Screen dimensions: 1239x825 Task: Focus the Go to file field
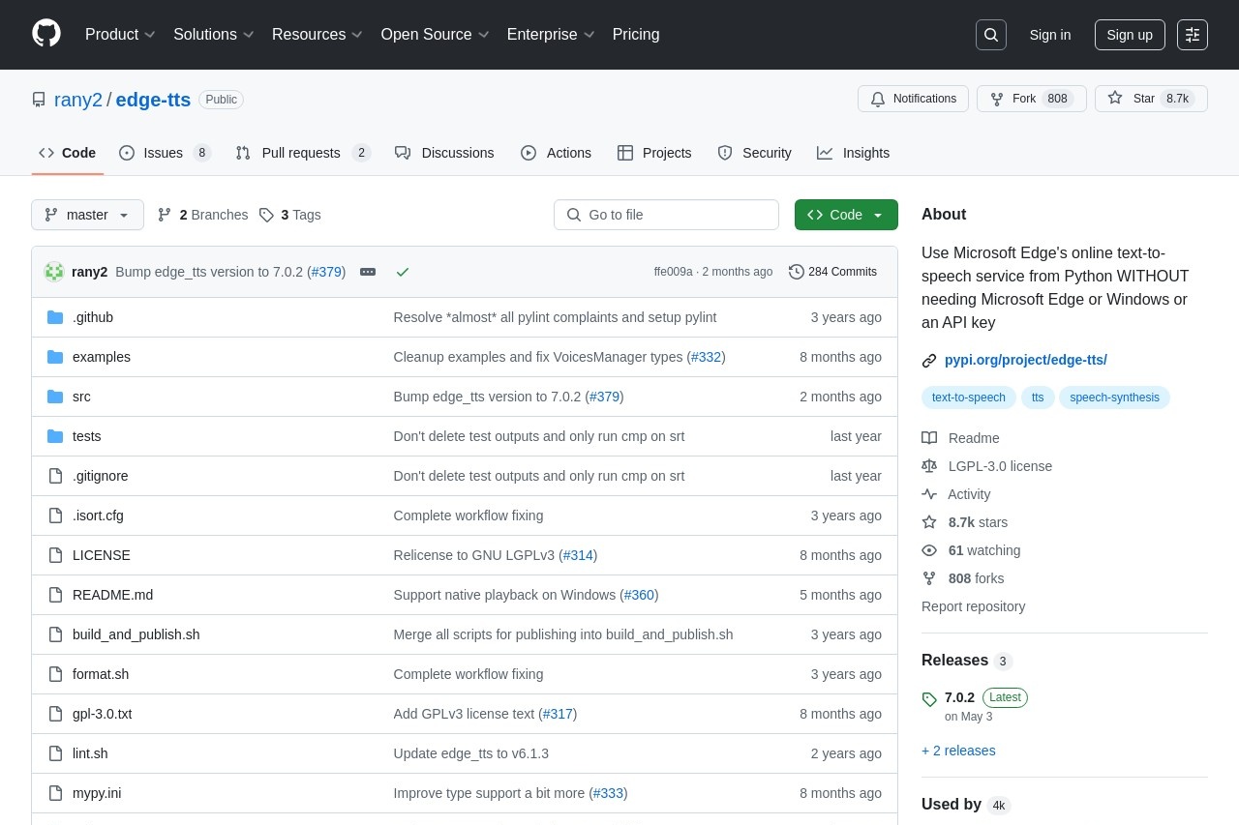666,215
